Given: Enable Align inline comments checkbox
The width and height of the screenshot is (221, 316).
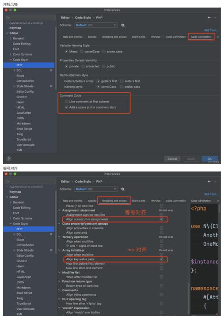Looking at the screenshot, I should (161, 295).
